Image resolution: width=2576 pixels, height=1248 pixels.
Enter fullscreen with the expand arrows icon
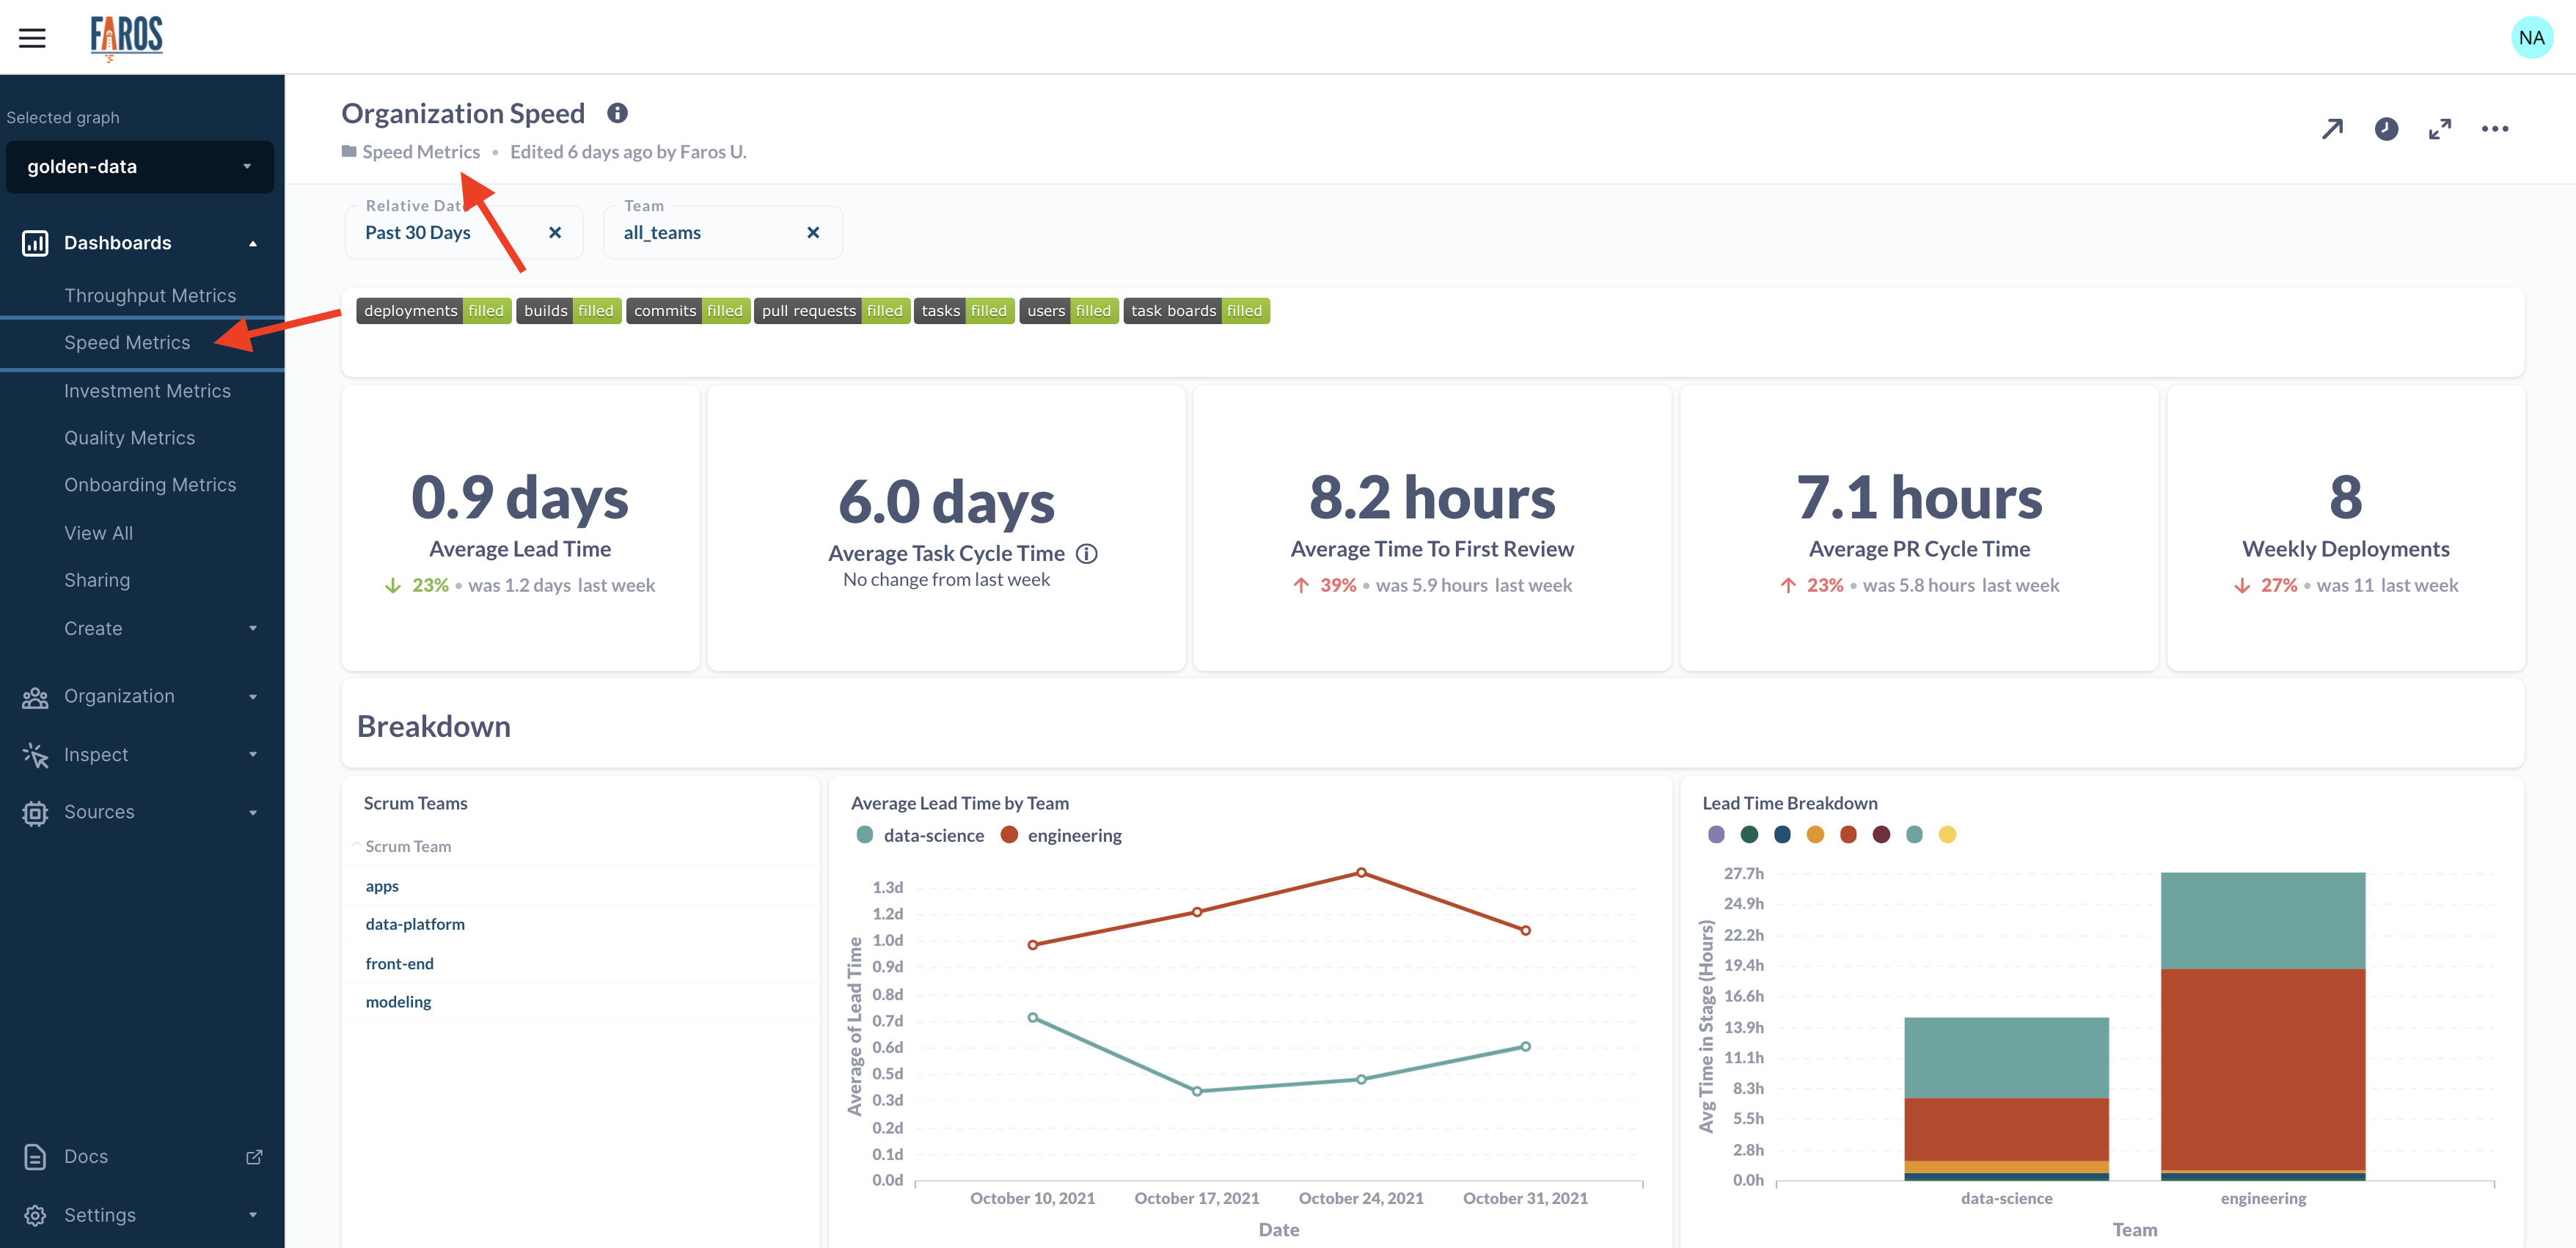2439,129
